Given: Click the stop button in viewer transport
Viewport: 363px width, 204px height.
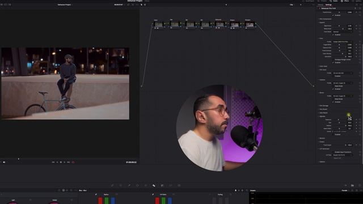Looking at the screenshot, I should click(61, 162).
